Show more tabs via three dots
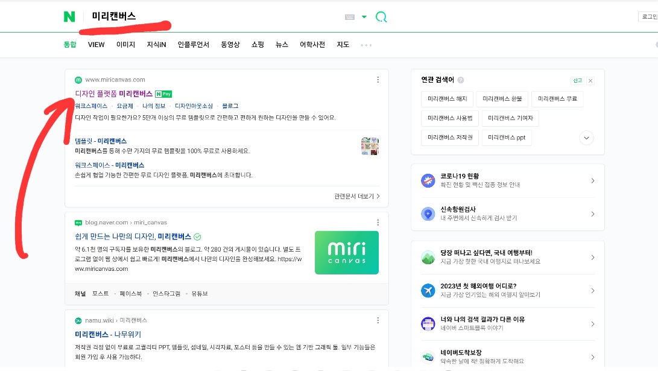Screen dimensions: 658x371 click(366, 45)
